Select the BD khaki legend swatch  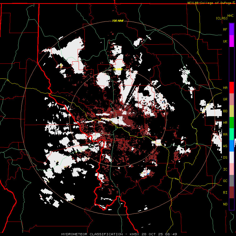tap(232, 111)
